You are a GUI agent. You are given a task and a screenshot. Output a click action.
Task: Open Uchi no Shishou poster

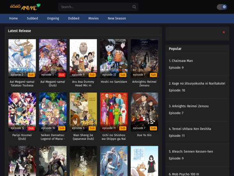pyautogui.click(x=114, y=112)
